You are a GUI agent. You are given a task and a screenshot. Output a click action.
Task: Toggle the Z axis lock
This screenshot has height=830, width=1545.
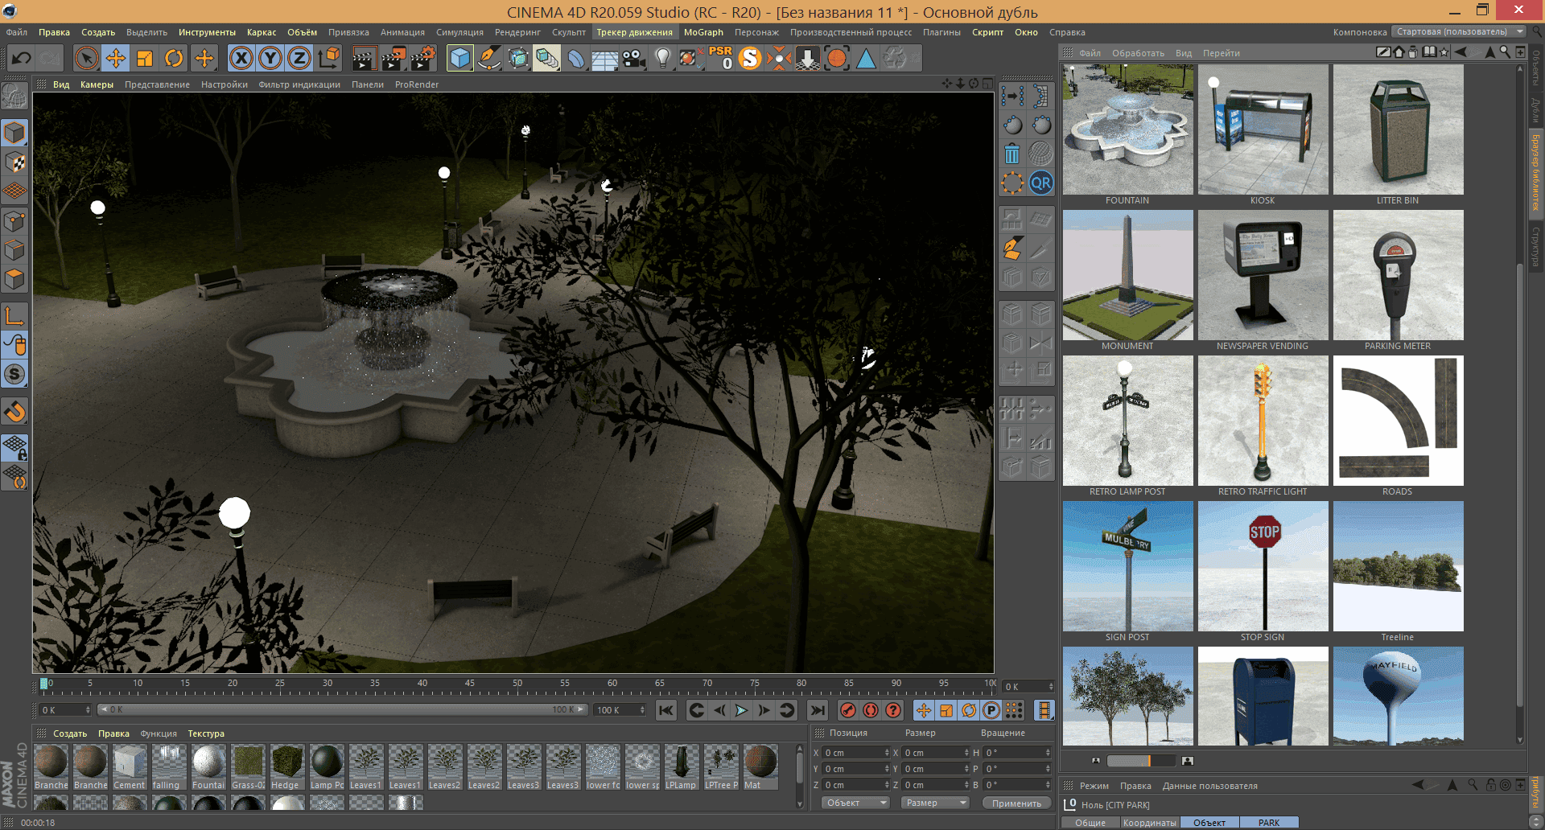click(299, 58)
